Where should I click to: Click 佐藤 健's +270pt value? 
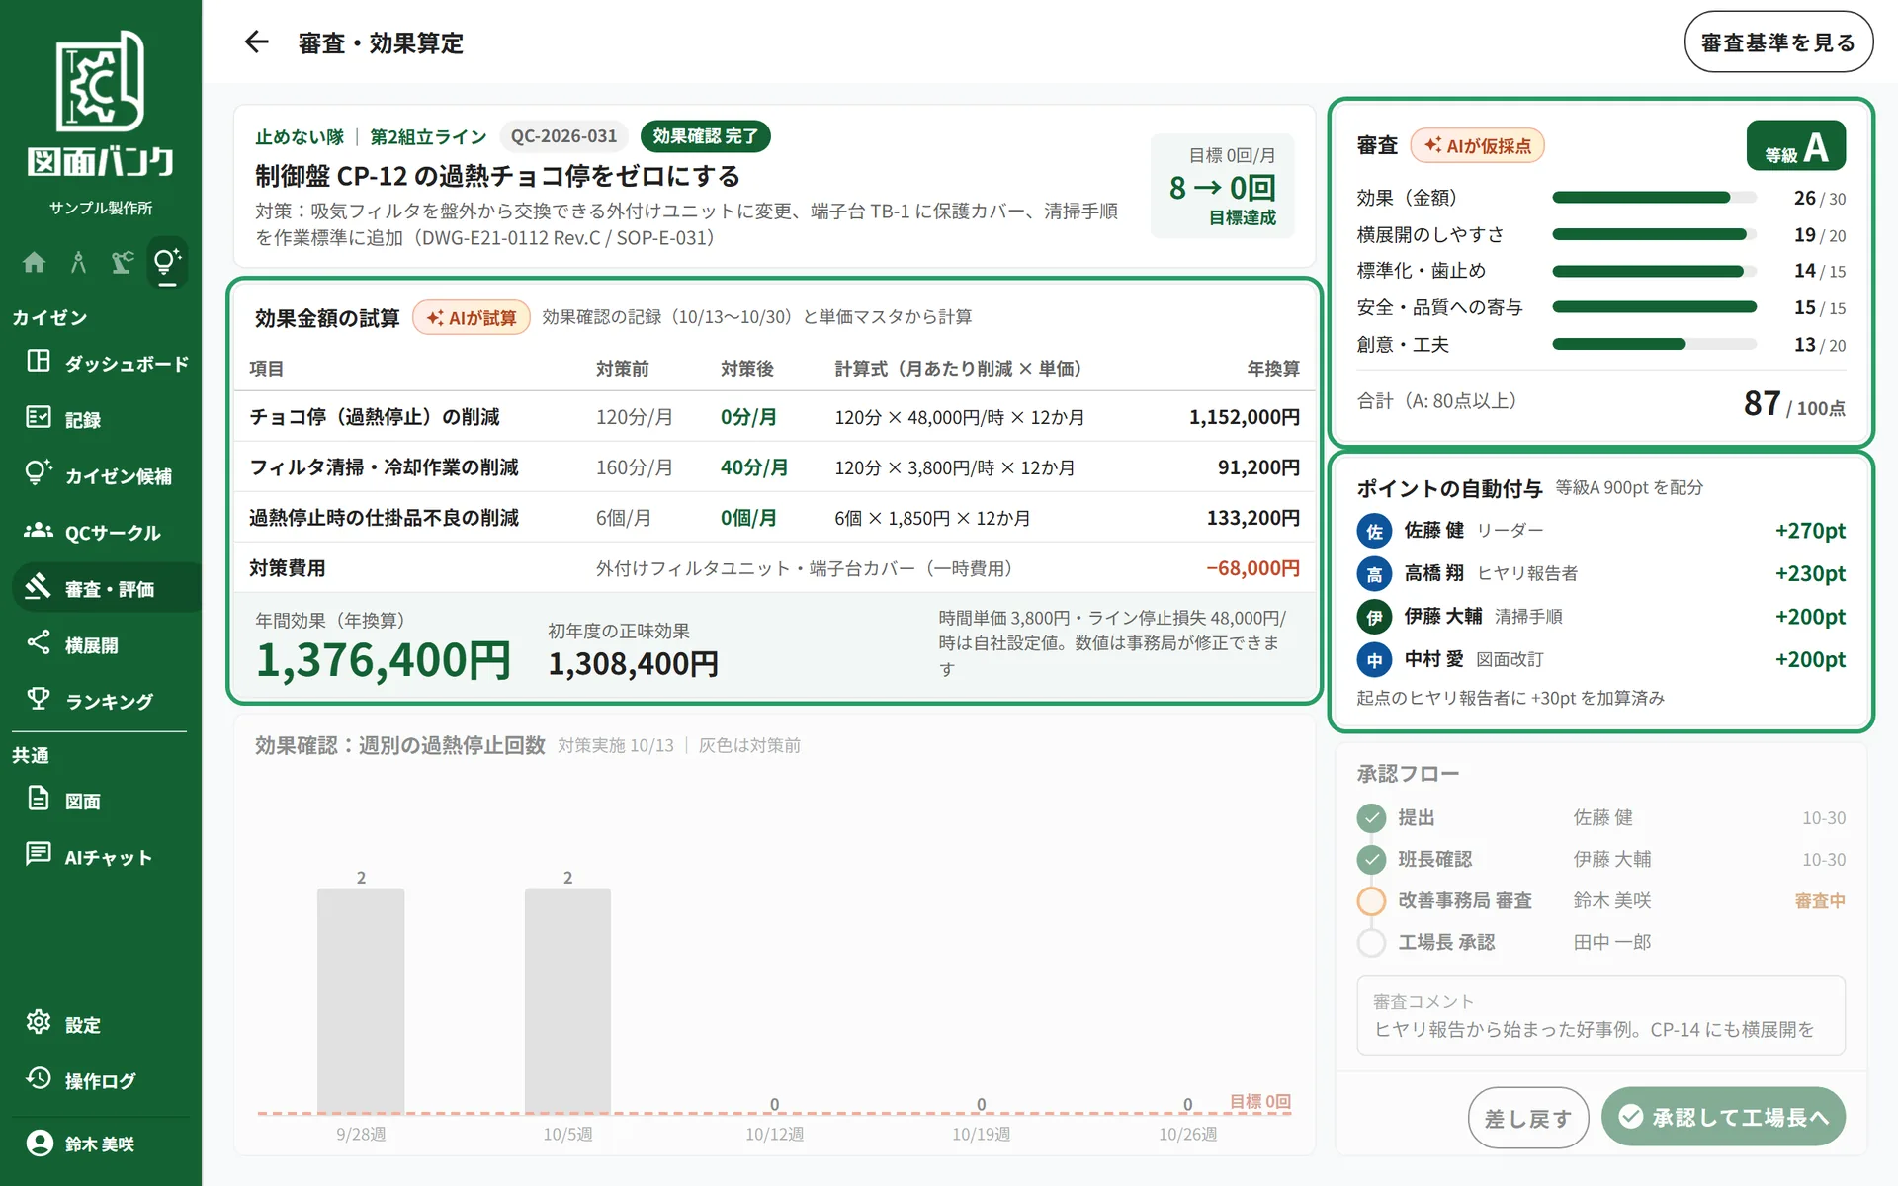[1810, 531]
